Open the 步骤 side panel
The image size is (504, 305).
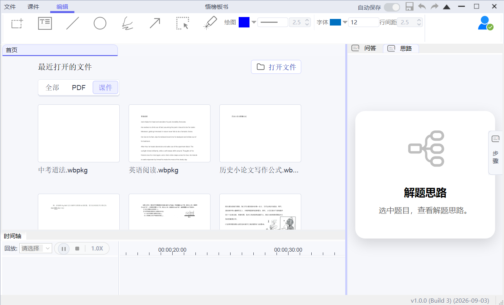coord(496,153)
